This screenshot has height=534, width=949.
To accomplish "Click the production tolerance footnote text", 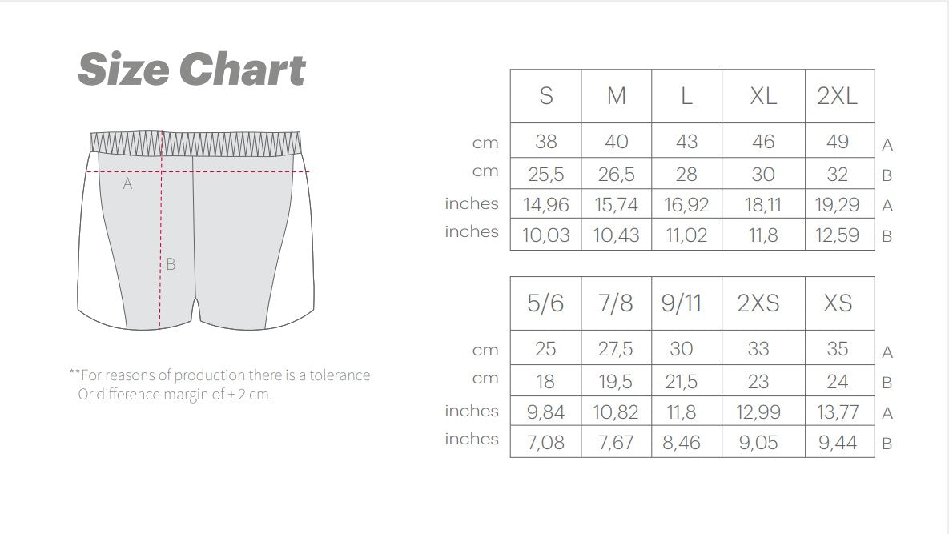I will 219,384.
